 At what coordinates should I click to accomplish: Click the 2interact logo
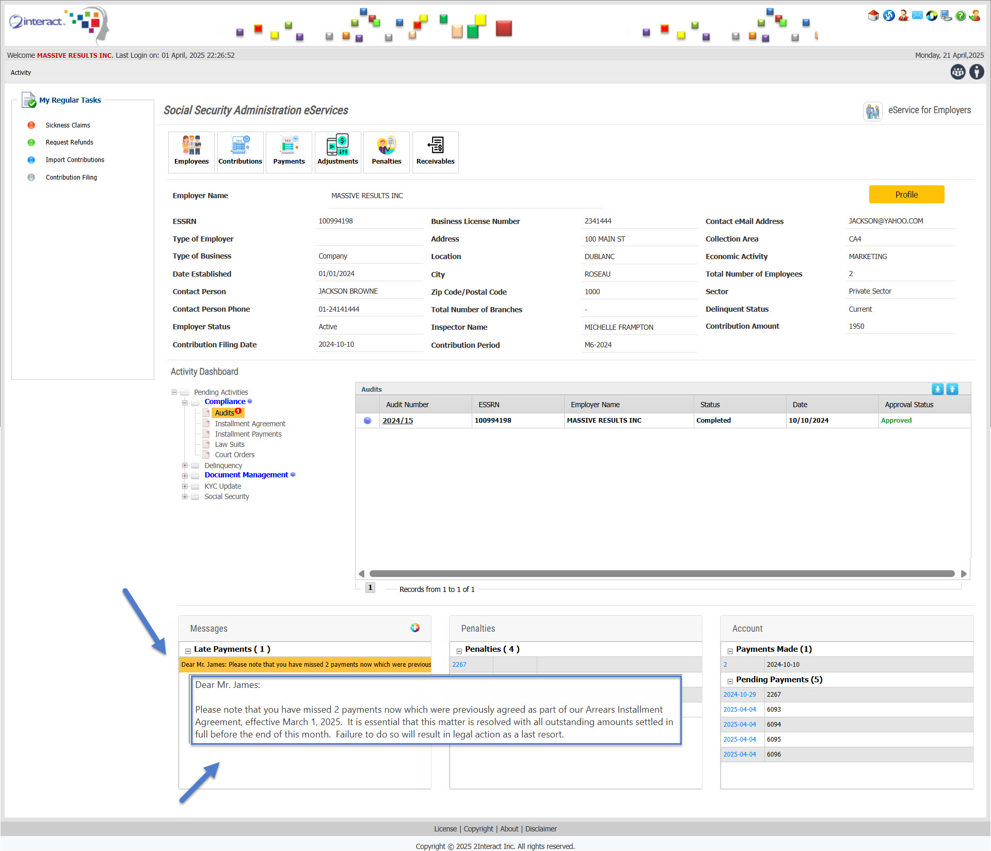pos(59,24)
